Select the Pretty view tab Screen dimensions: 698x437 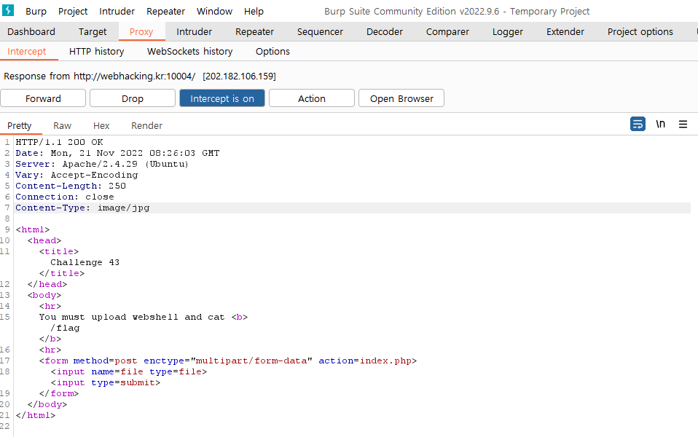click(x=20, y=125)
